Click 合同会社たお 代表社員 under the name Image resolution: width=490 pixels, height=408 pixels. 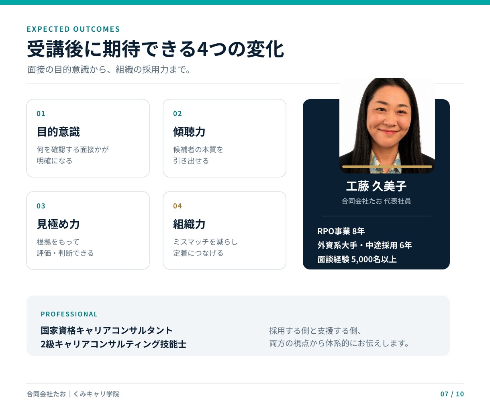pos(376,201)
